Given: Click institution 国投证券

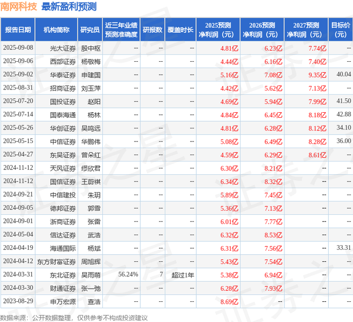Looking at the screenshot, I should [x=63, y=102].
